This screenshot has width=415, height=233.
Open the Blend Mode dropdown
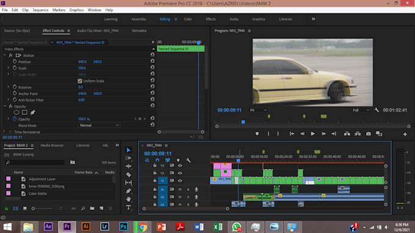click(99, 126)
